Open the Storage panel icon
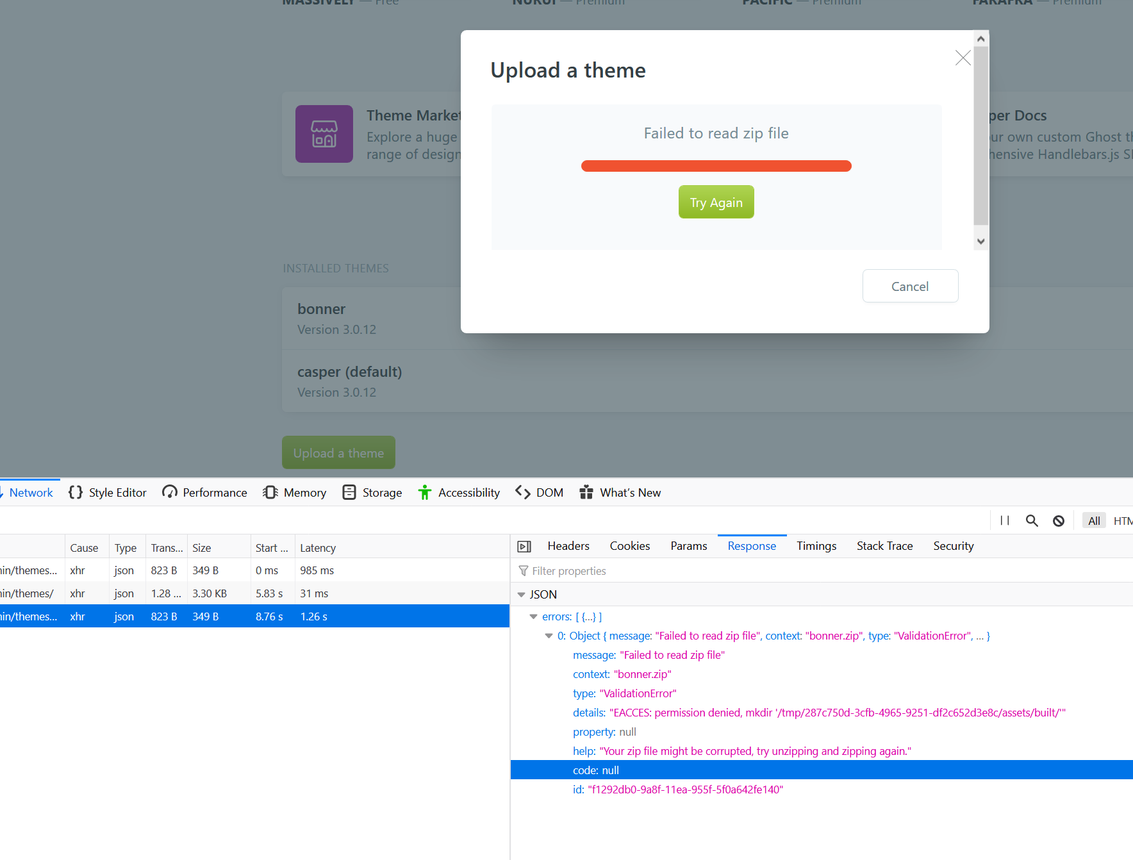1133x860 pixels. [349, 492]
